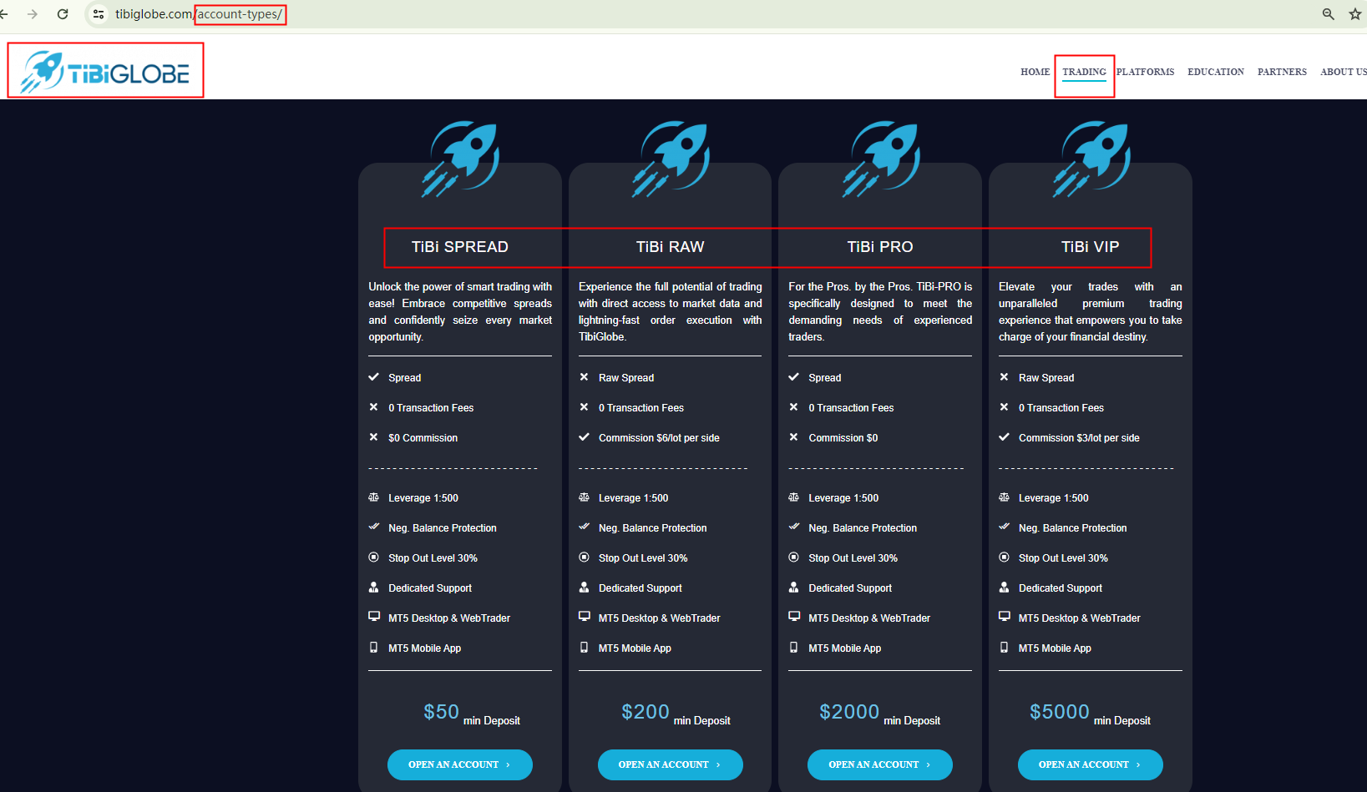Open the site information icon in address bar

(x=99, y=14)
